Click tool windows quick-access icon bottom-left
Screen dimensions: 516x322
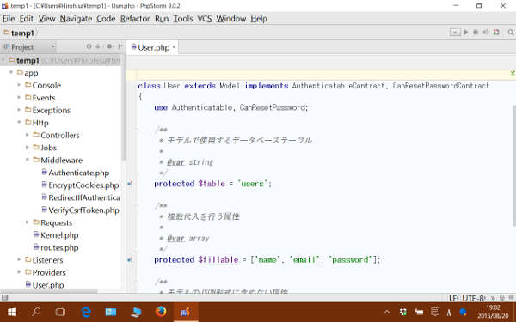(4, 298)
